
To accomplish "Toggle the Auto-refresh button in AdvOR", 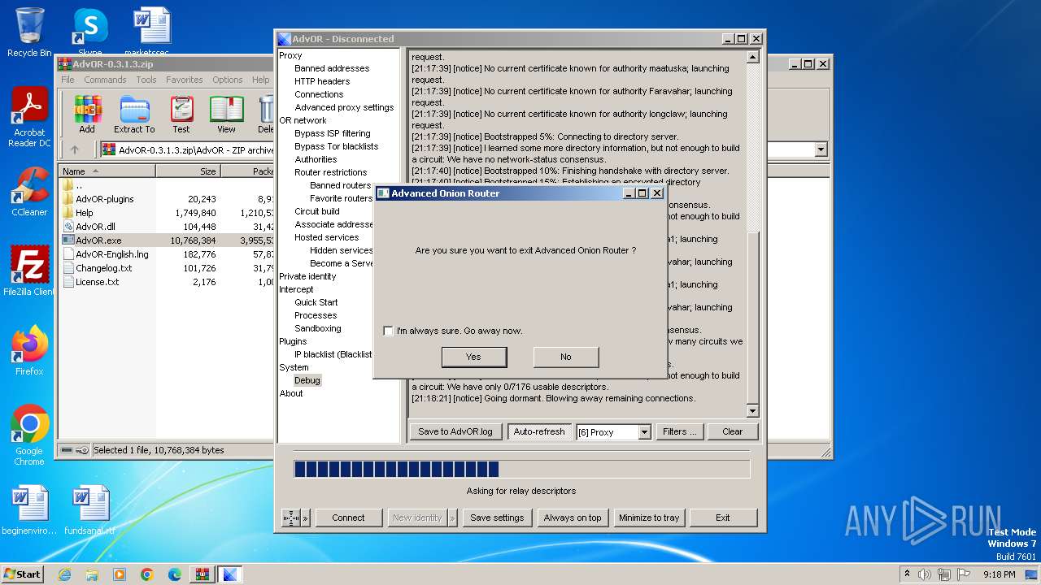I will click(x=538, y=431).
